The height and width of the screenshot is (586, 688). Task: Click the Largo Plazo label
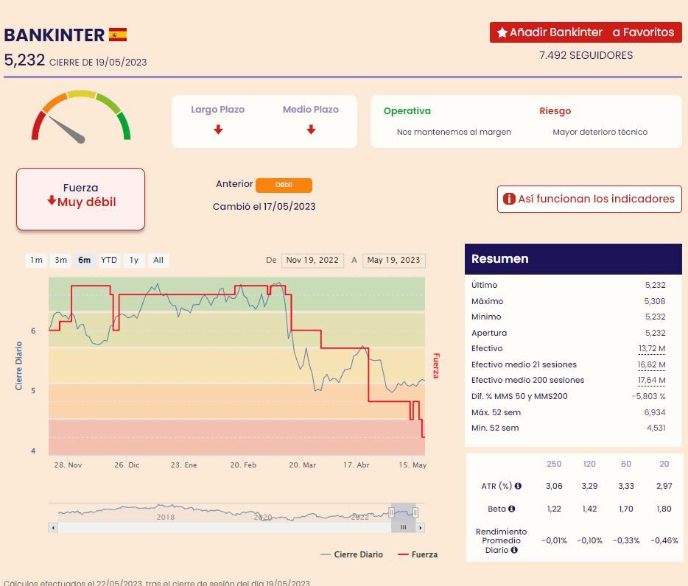pos(217,110)
